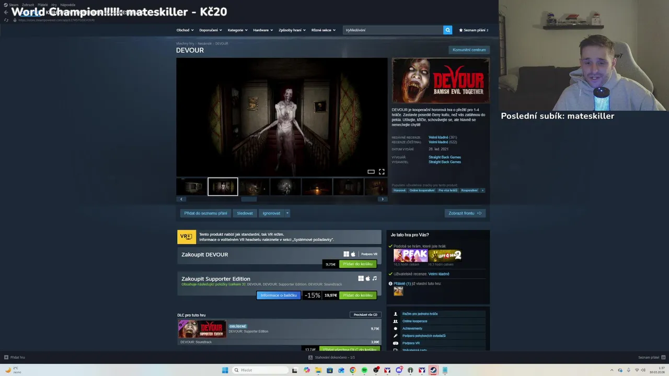Click Windows icon beside Zakoupit DEVOUR
This screenshot has width=669, height=376.
tap(346, 254)
